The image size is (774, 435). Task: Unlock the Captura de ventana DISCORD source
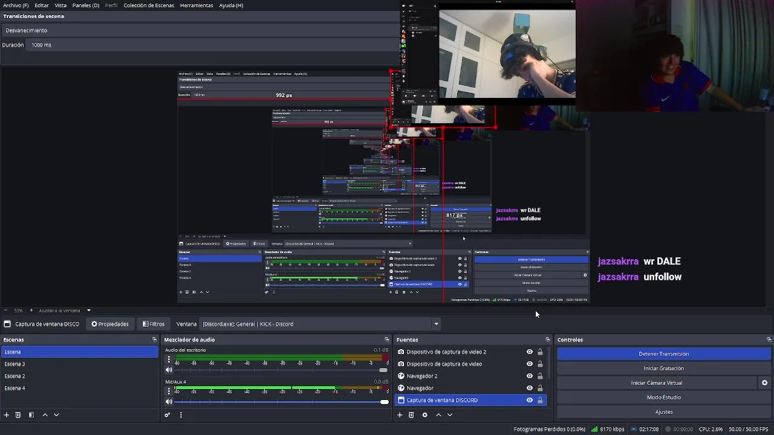pyautogui.click(x=540, y=400)
